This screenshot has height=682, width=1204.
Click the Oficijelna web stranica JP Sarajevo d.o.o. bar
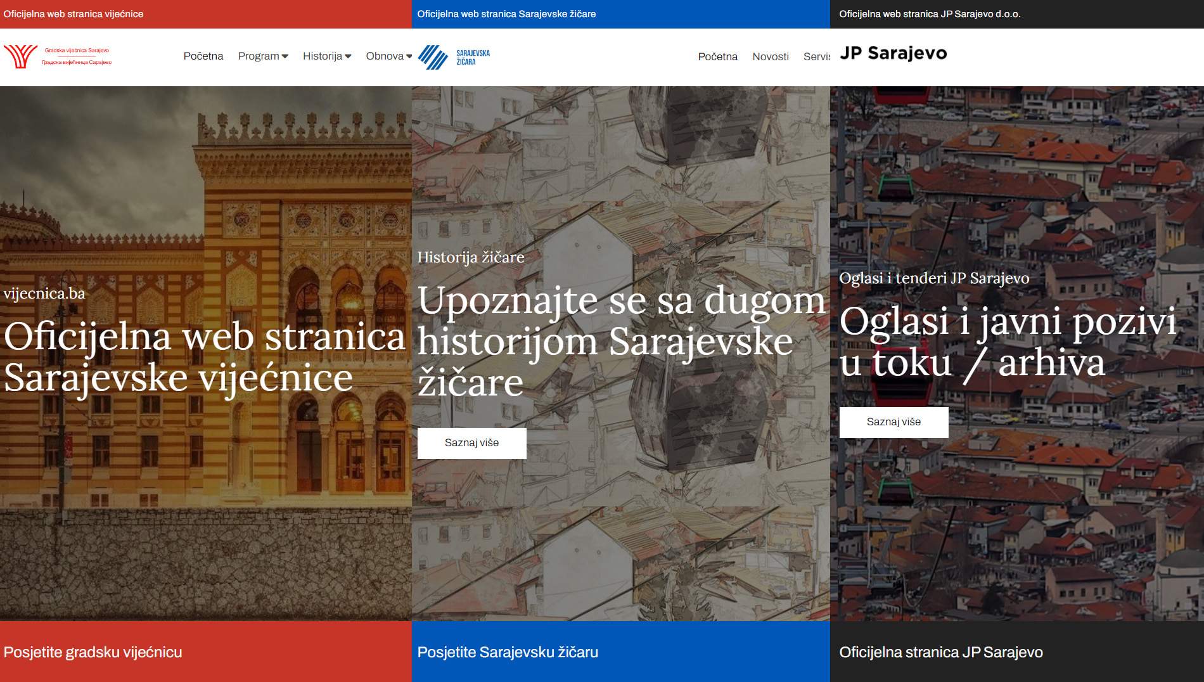(x=1016, y=14)
